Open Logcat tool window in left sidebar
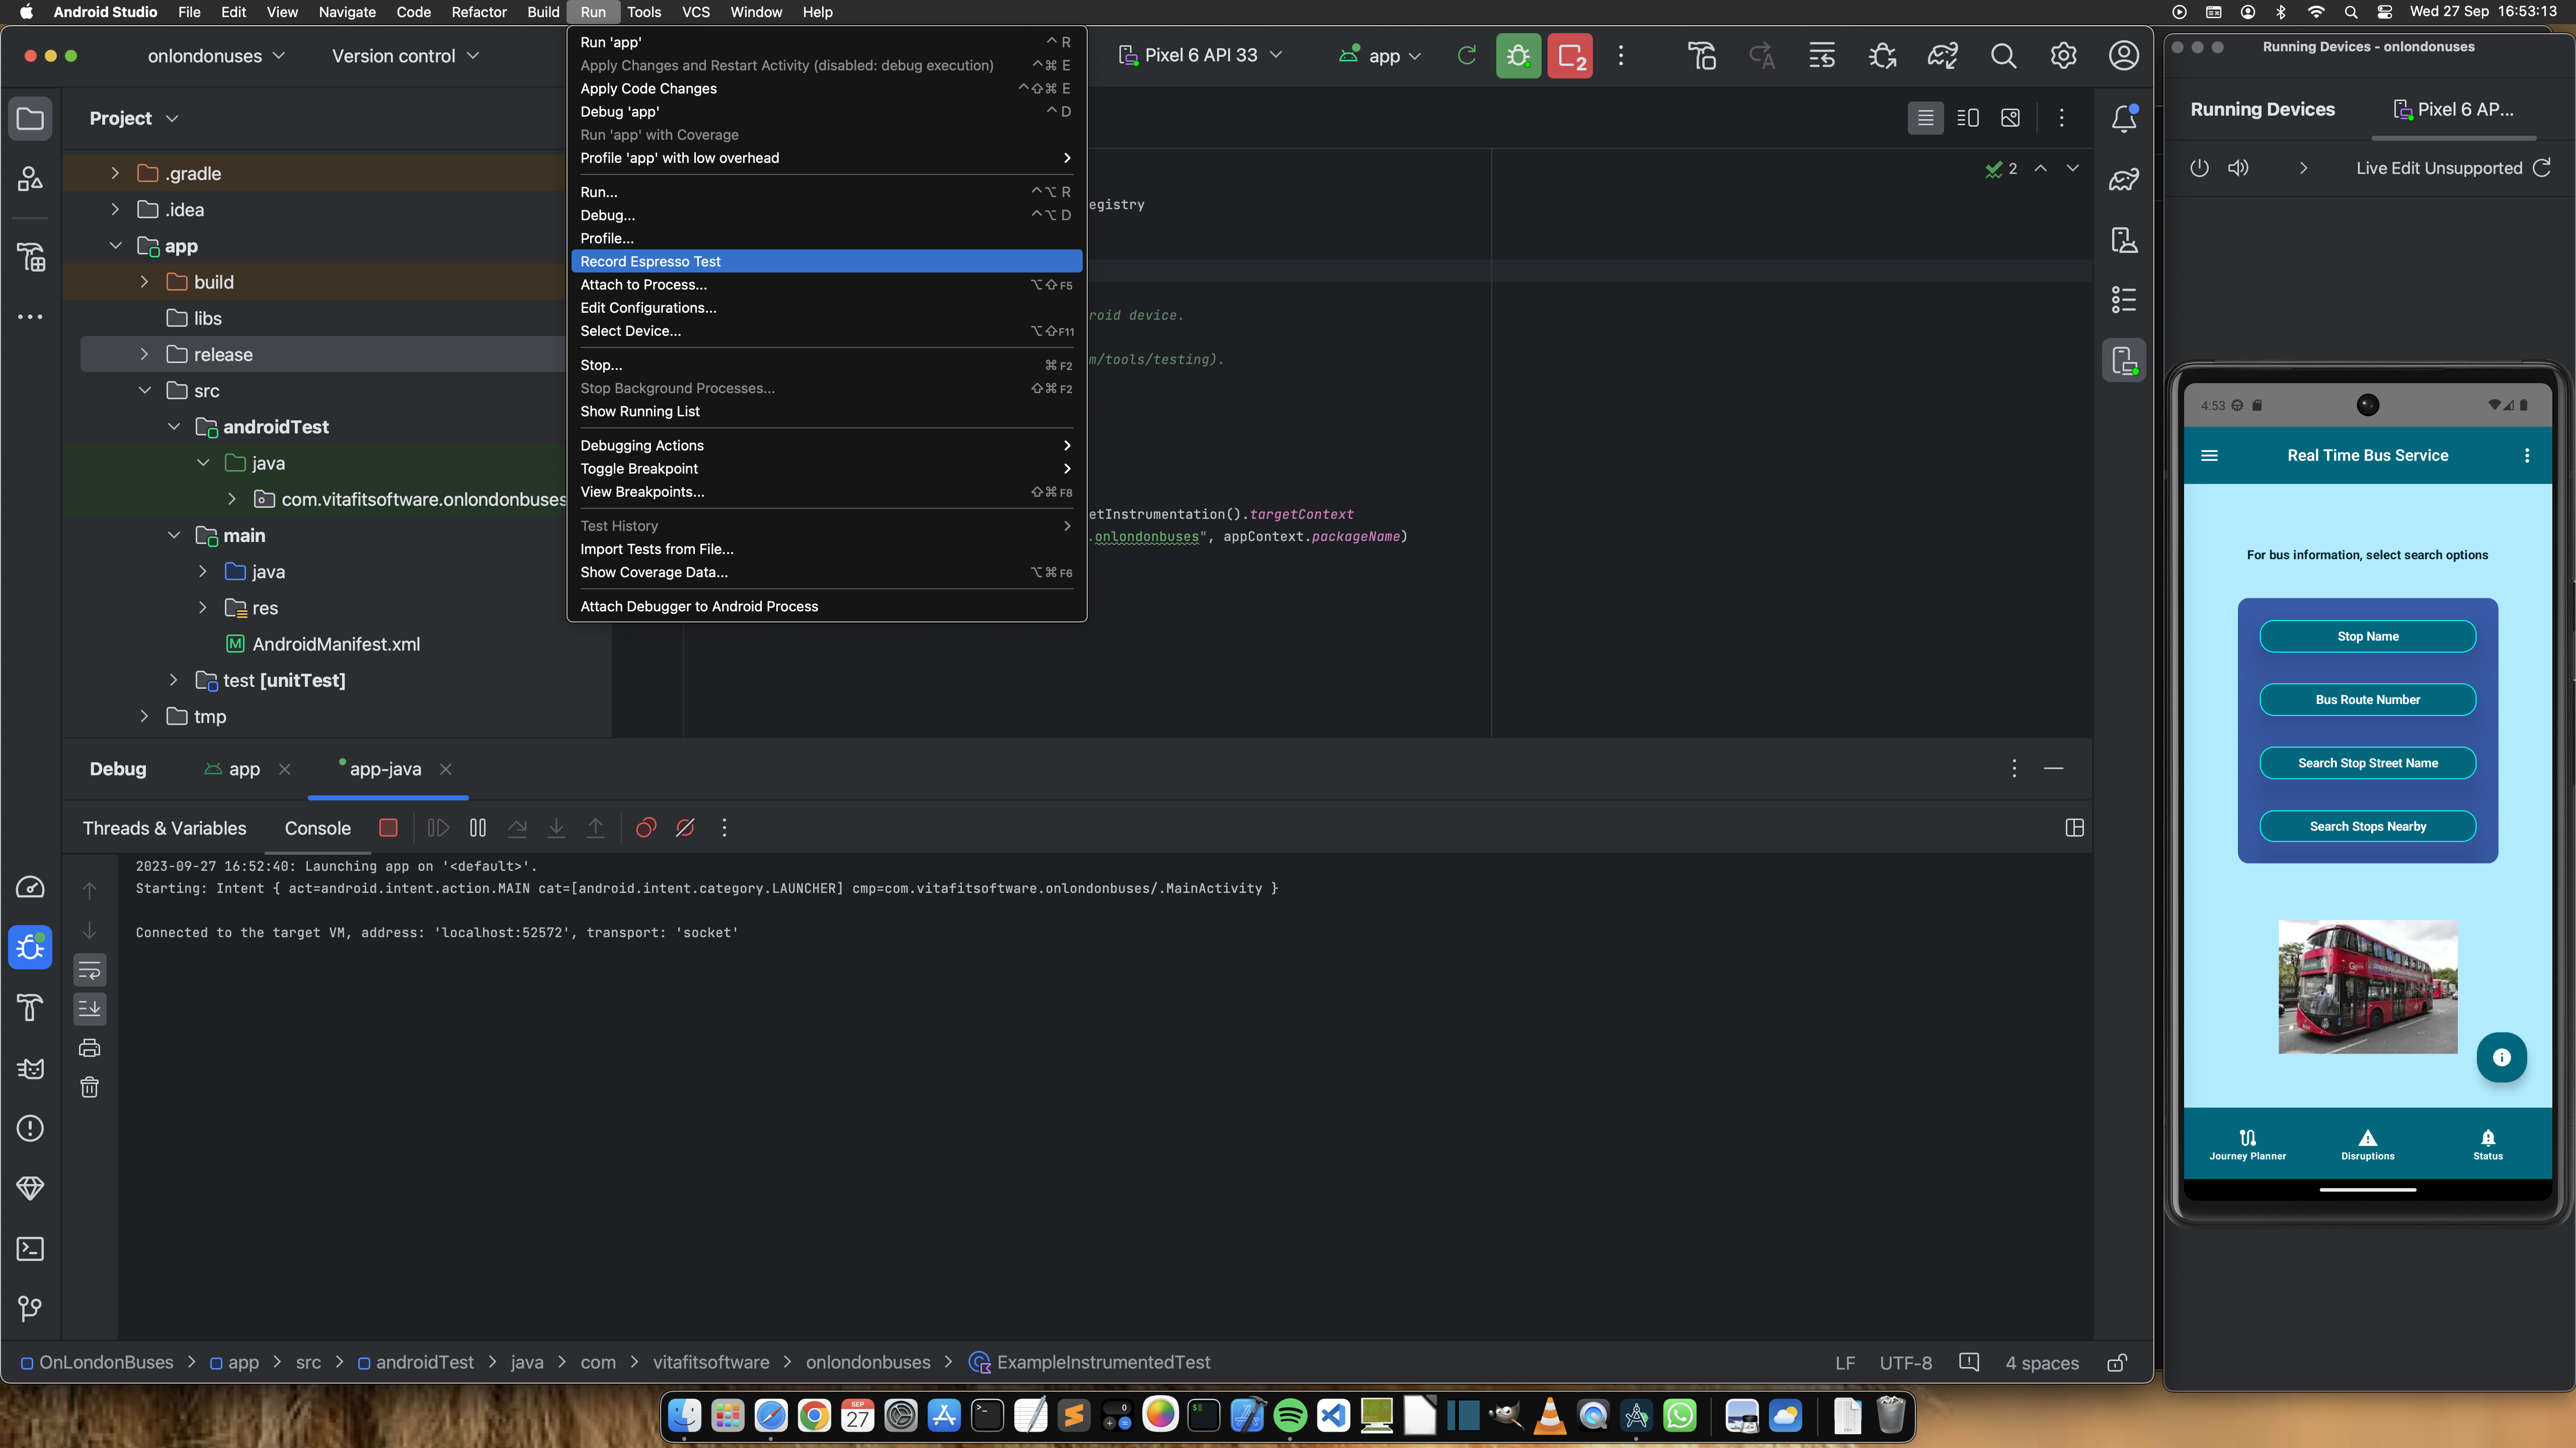2576x1448 pixels. (x=30, y=1068)
